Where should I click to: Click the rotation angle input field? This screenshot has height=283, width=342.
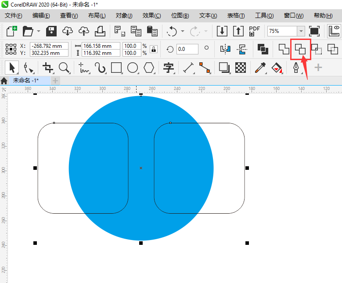click(x=188, y=49)
